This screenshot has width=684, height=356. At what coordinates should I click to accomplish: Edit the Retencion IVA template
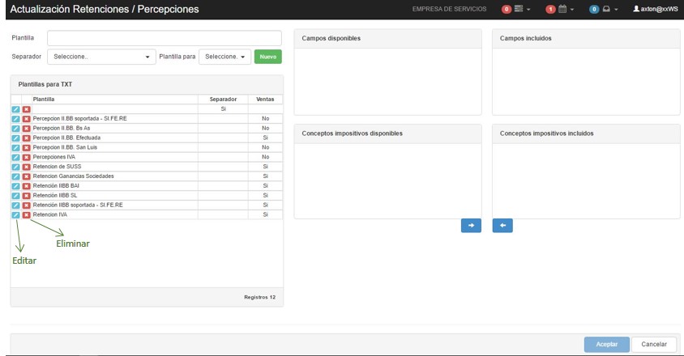tap(15, 215)
